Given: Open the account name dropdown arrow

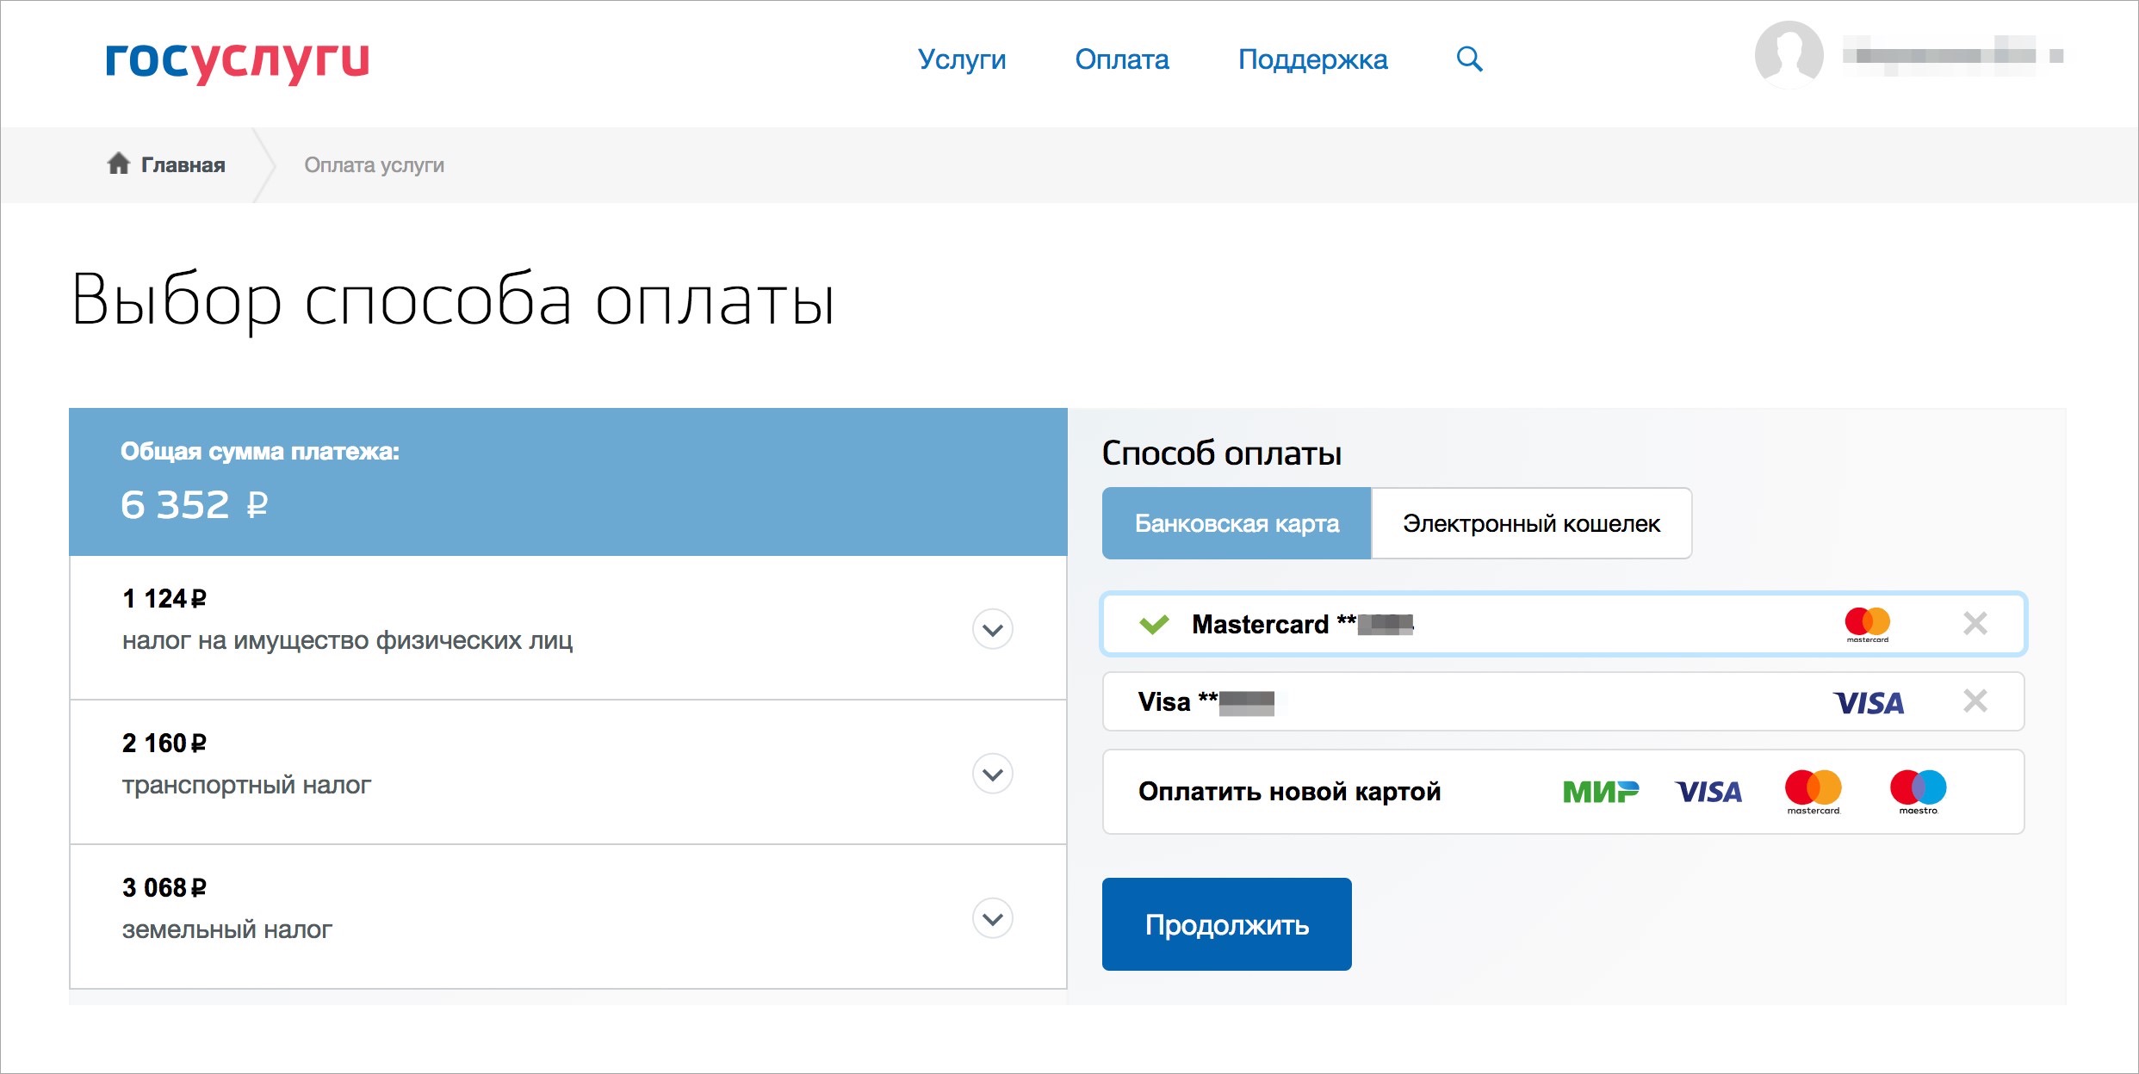Looking at the screenshot, I should (2056, 56).
